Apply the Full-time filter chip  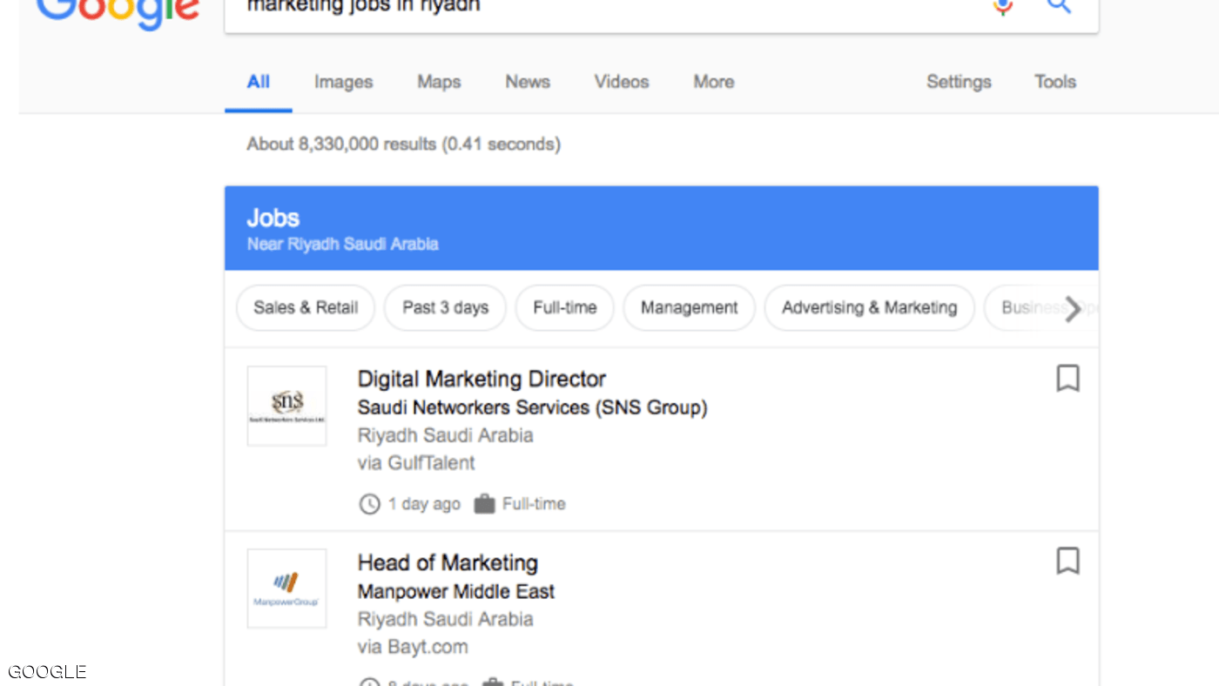(x=565, y=307)
